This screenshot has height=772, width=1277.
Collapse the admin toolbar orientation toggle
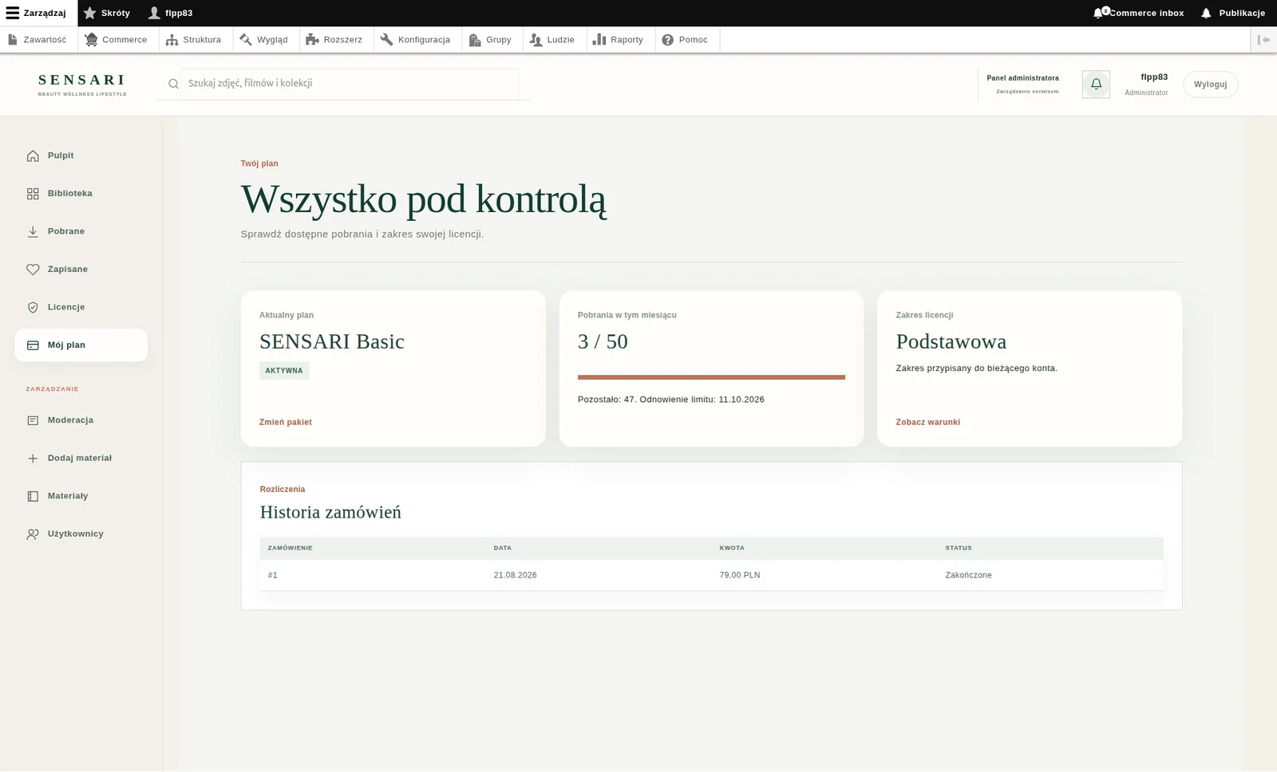click(1263, 40)
